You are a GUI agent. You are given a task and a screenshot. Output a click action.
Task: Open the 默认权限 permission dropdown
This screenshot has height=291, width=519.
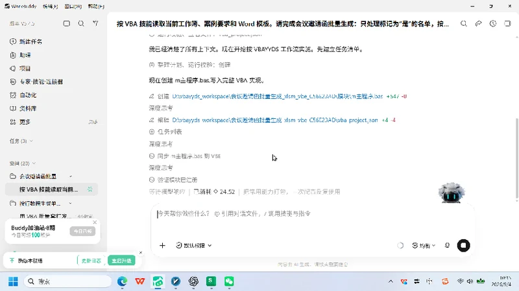(193, 246)
